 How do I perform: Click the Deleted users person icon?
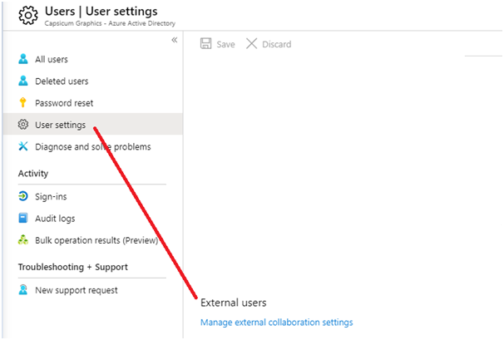pyautogui.click(x=23, y=81)
